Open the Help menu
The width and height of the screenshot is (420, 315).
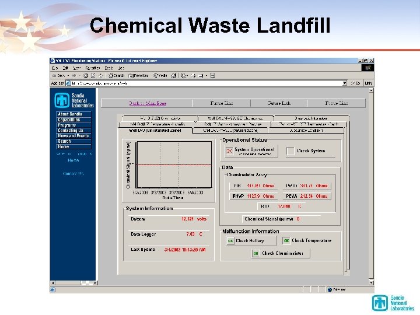[x=121, y=68]
